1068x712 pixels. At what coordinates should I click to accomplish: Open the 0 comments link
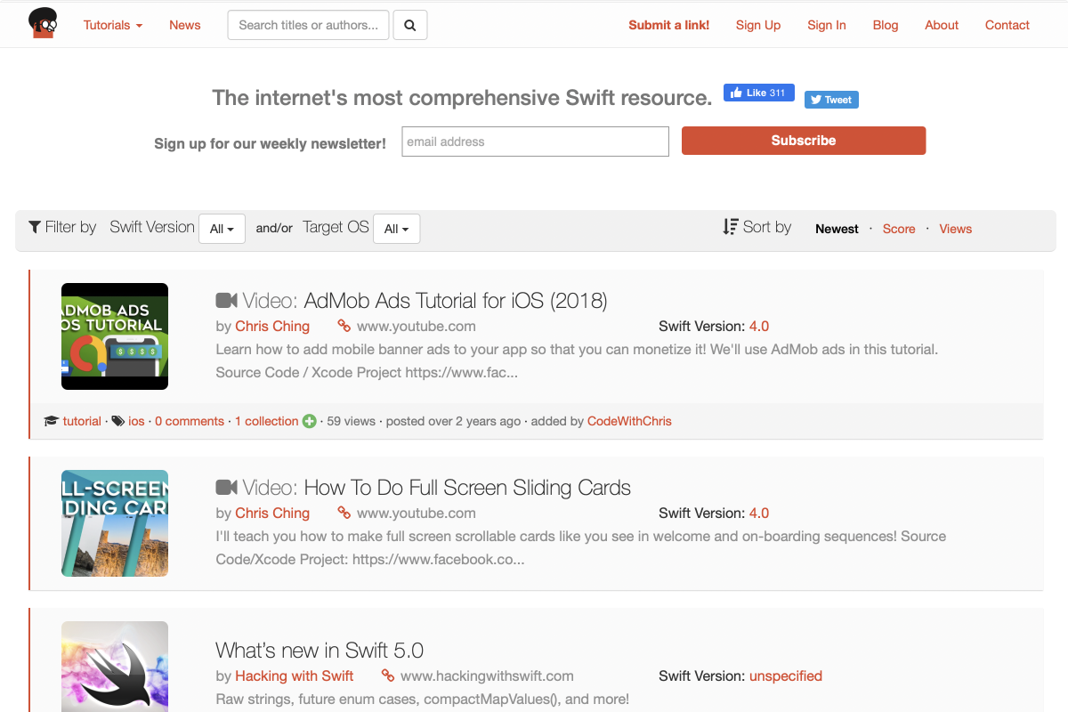tap(190, 421)
